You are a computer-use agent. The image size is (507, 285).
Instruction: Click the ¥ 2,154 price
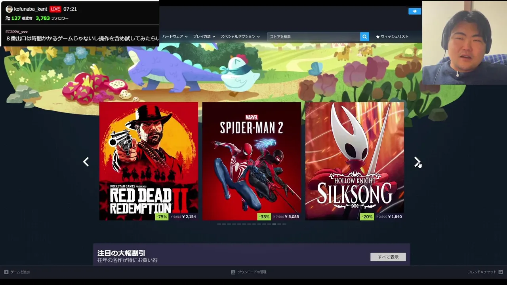189,217
